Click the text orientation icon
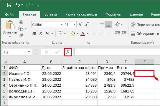This screenshot has height=106, width=160. click(118, 24)
